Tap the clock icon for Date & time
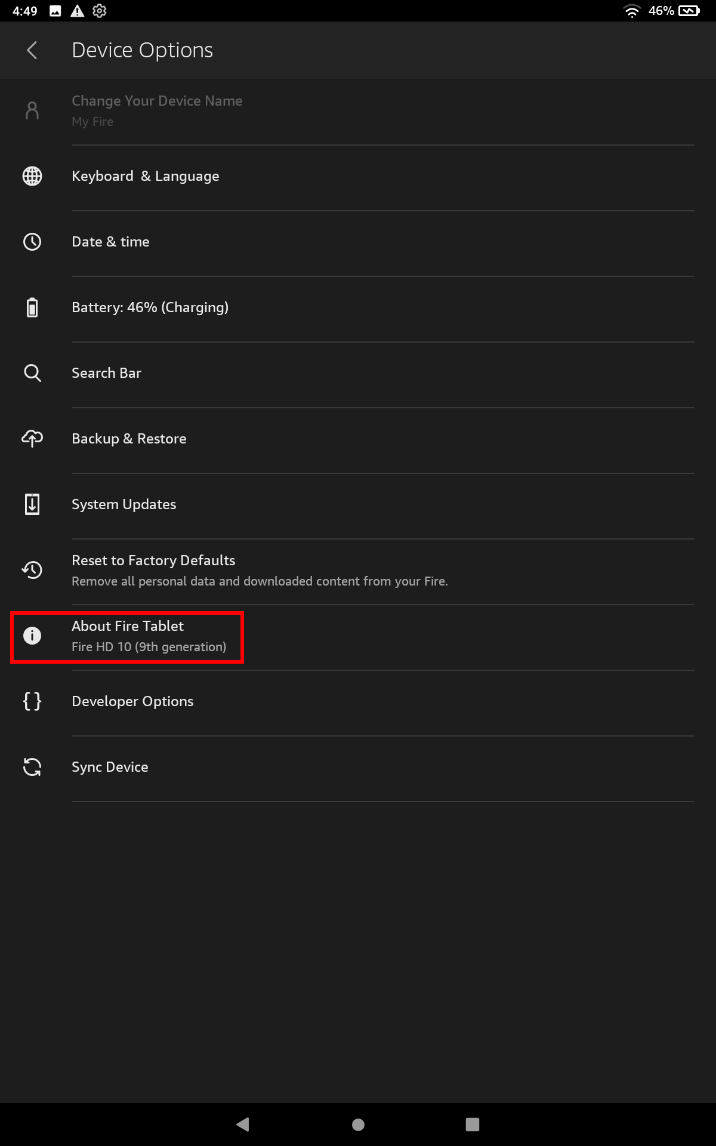The height and width of the screenshot is (1146, 716). (32, 242)
